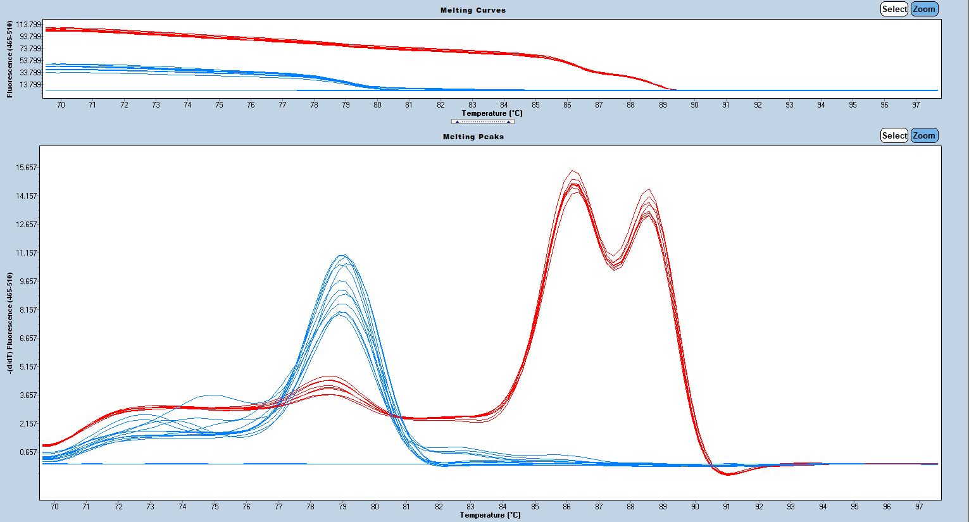The image size is (969, 522).
Task: Select Temperature axis label under Melting Peaks
Action: (x=490, y=515)
